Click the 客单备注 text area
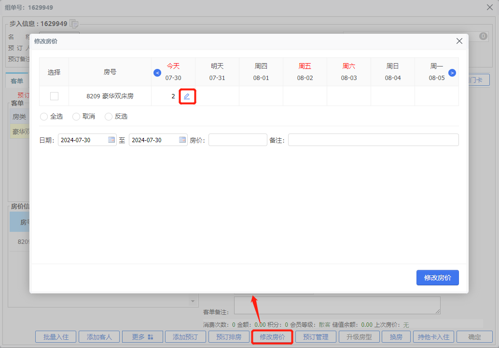 [337, 306]
